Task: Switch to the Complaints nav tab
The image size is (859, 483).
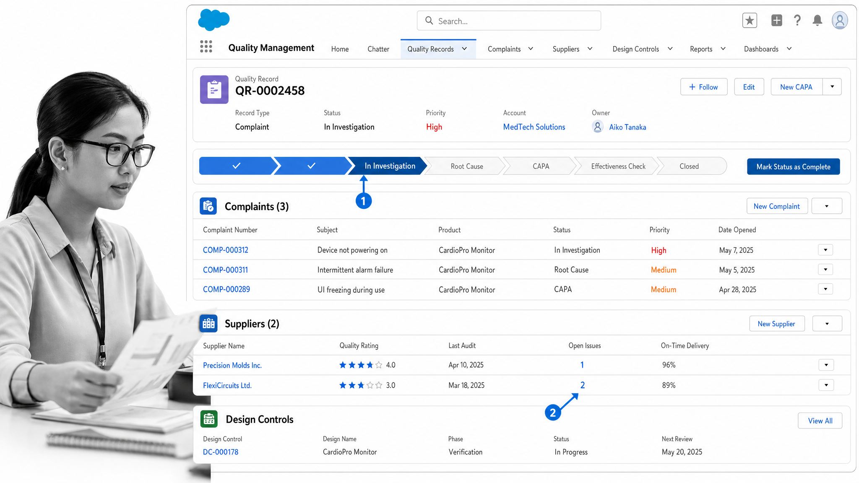Action: pos(504,49)
